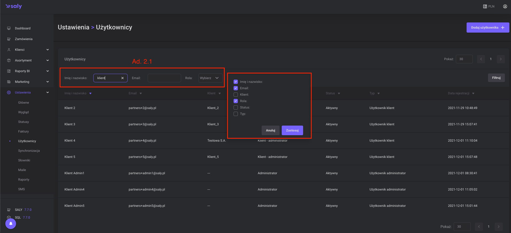This screenshot has width=511, height=233.
Task: Click Dodaj użytkownika button
Action: pos(487,28)
